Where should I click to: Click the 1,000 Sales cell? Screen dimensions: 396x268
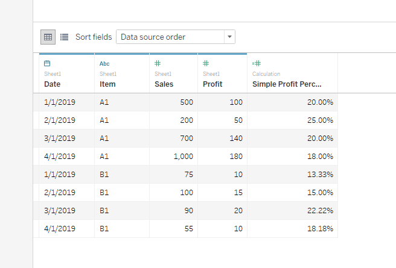[181, 157]
